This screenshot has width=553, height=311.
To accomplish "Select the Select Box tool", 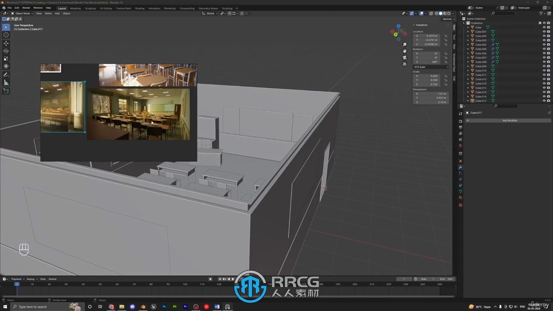I will coord(6,27).
